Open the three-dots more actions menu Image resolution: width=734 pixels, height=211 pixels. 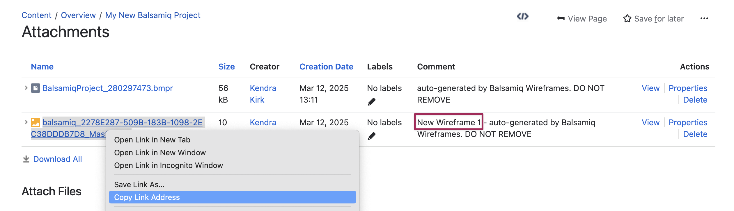click(704, 19)
